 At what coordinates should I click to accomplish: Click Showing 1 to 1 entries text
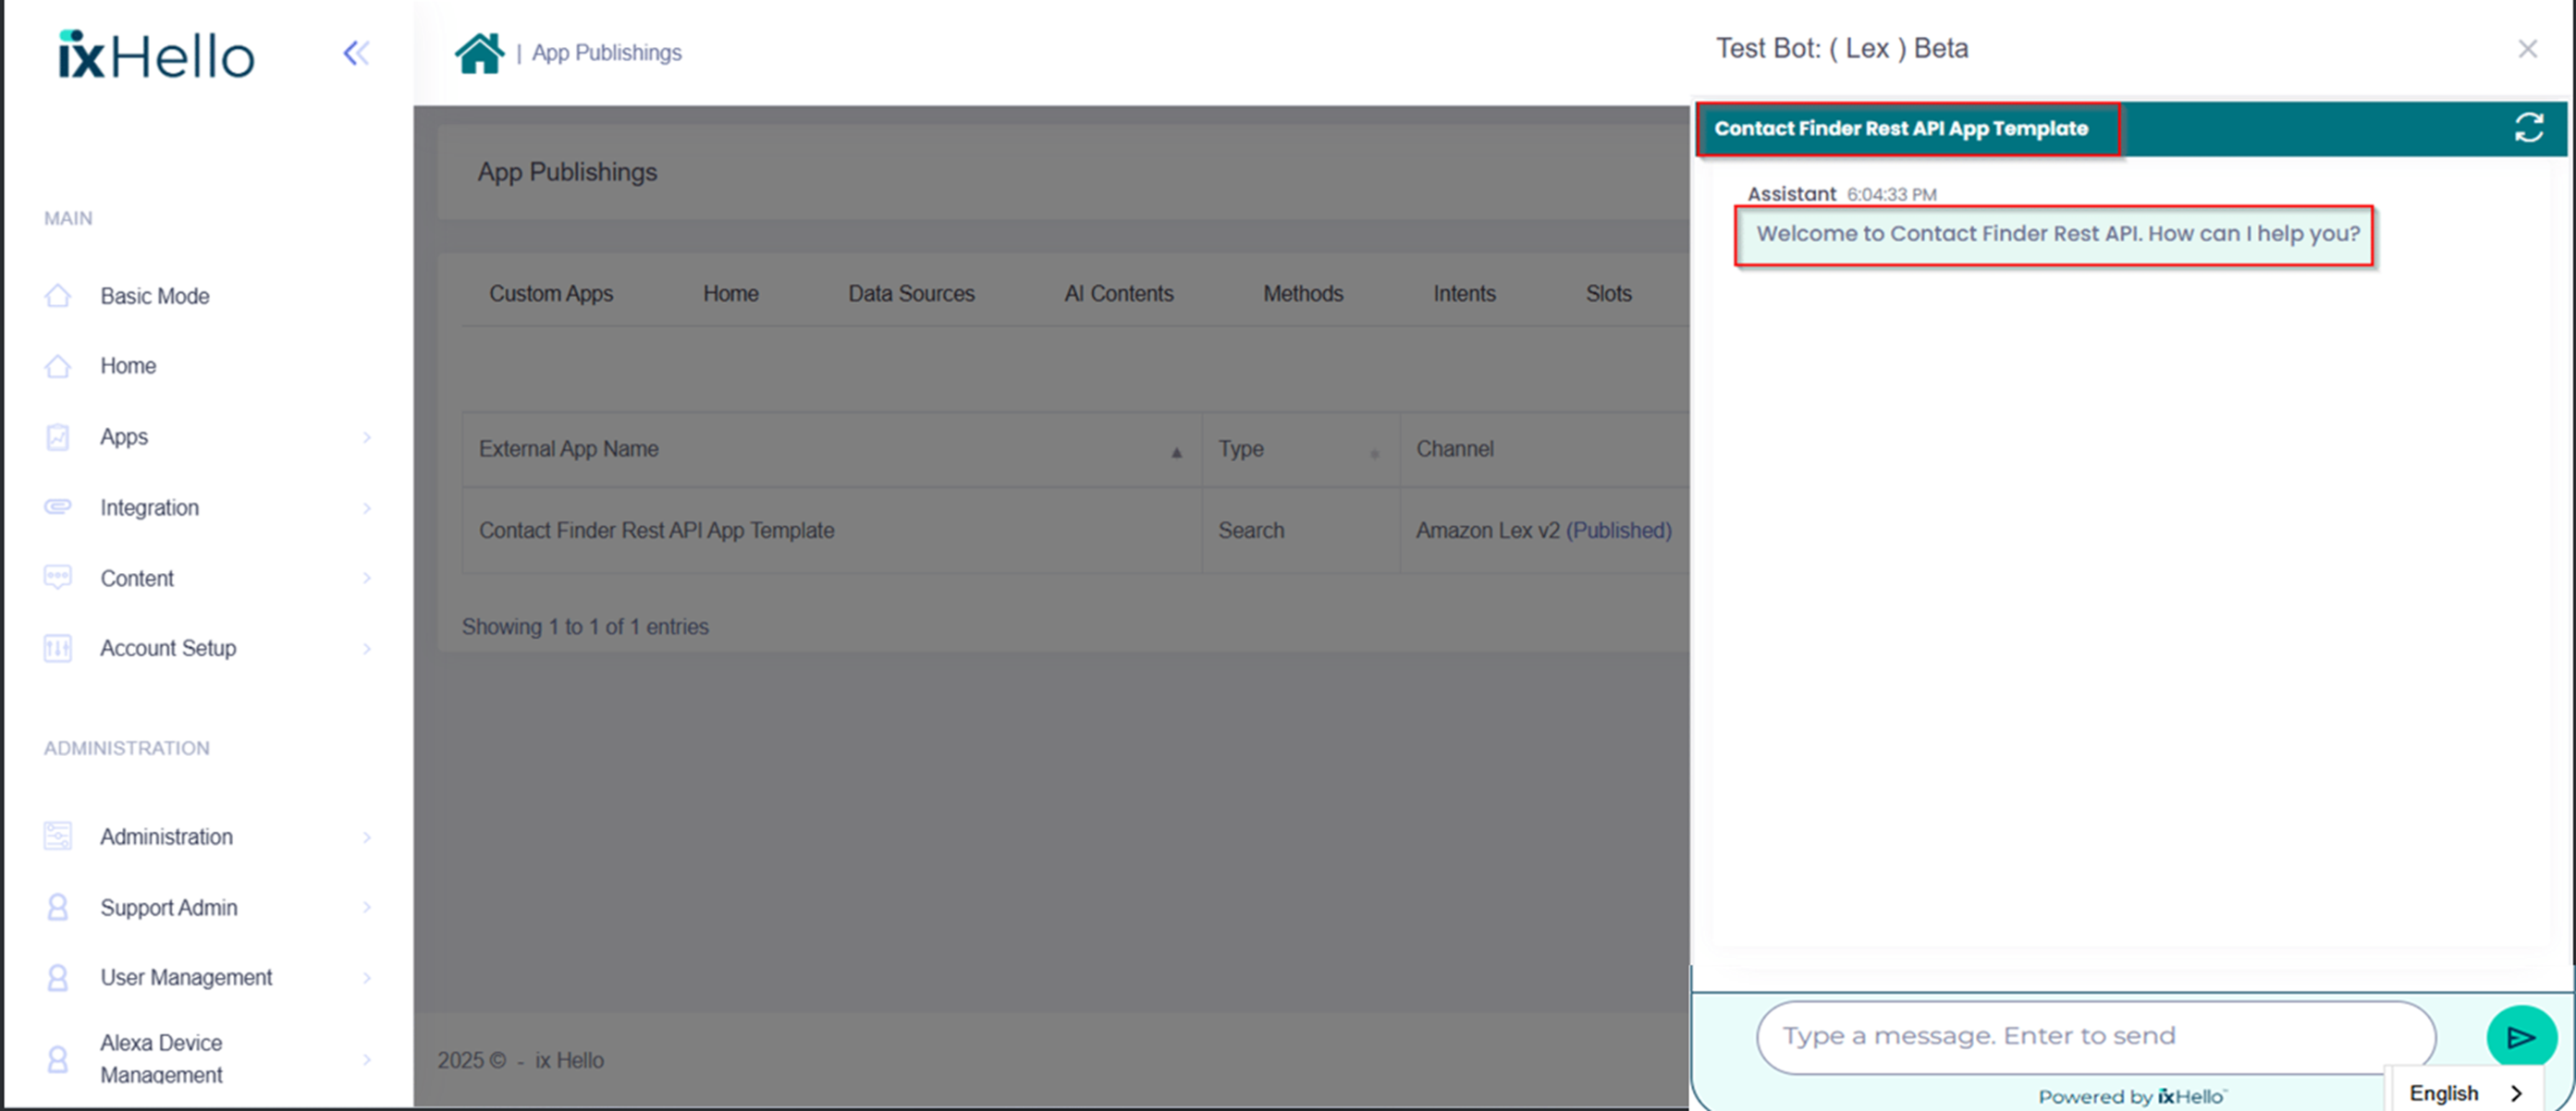(585, 627)
